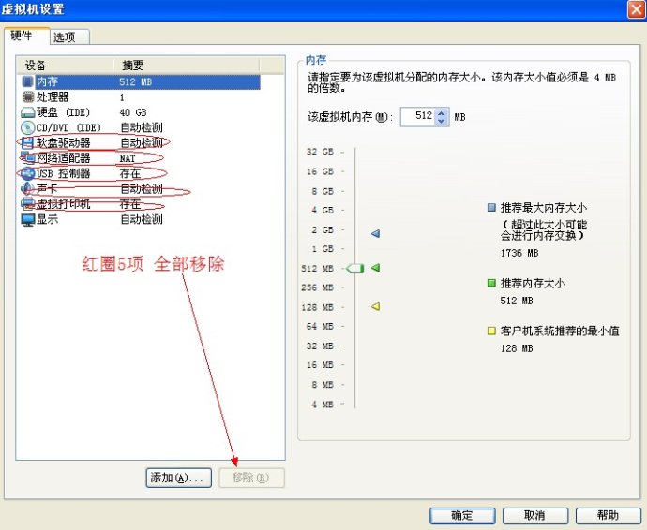Viewport: 647px width, 530px height.
Task: Click the 512 memory value input field
Action: pos(417,117)
